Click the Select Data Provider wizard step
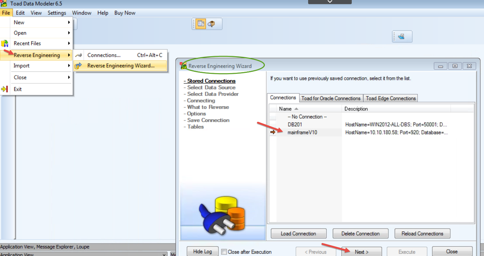This screenshot has height=256, width=484. 211,94
